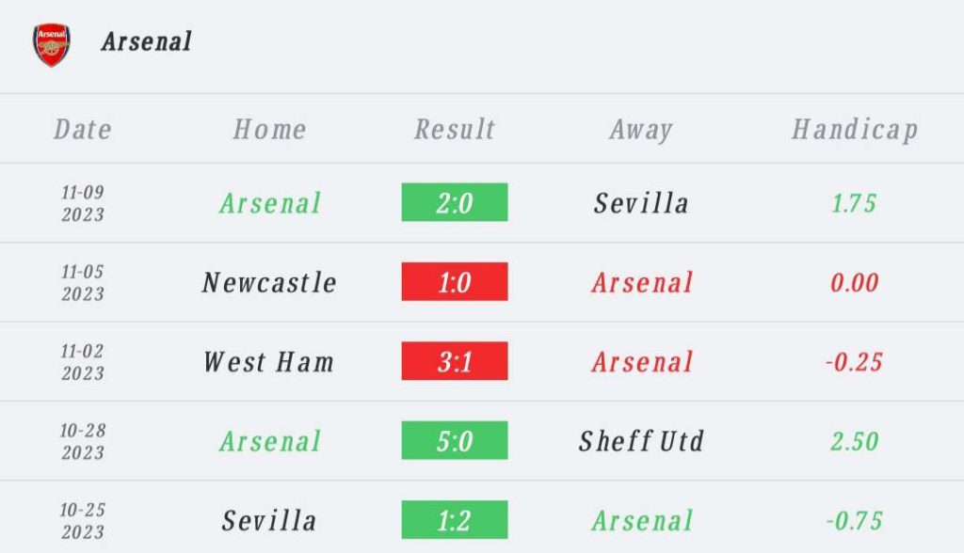The width and height of the screenshot is (964, 553).
Task: Click the red 3:1 score badge
Action: click(x=455, y=361)
